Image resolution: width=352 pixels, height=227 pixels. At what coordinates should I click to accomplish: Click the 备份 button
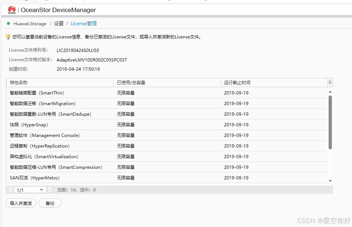50,203
